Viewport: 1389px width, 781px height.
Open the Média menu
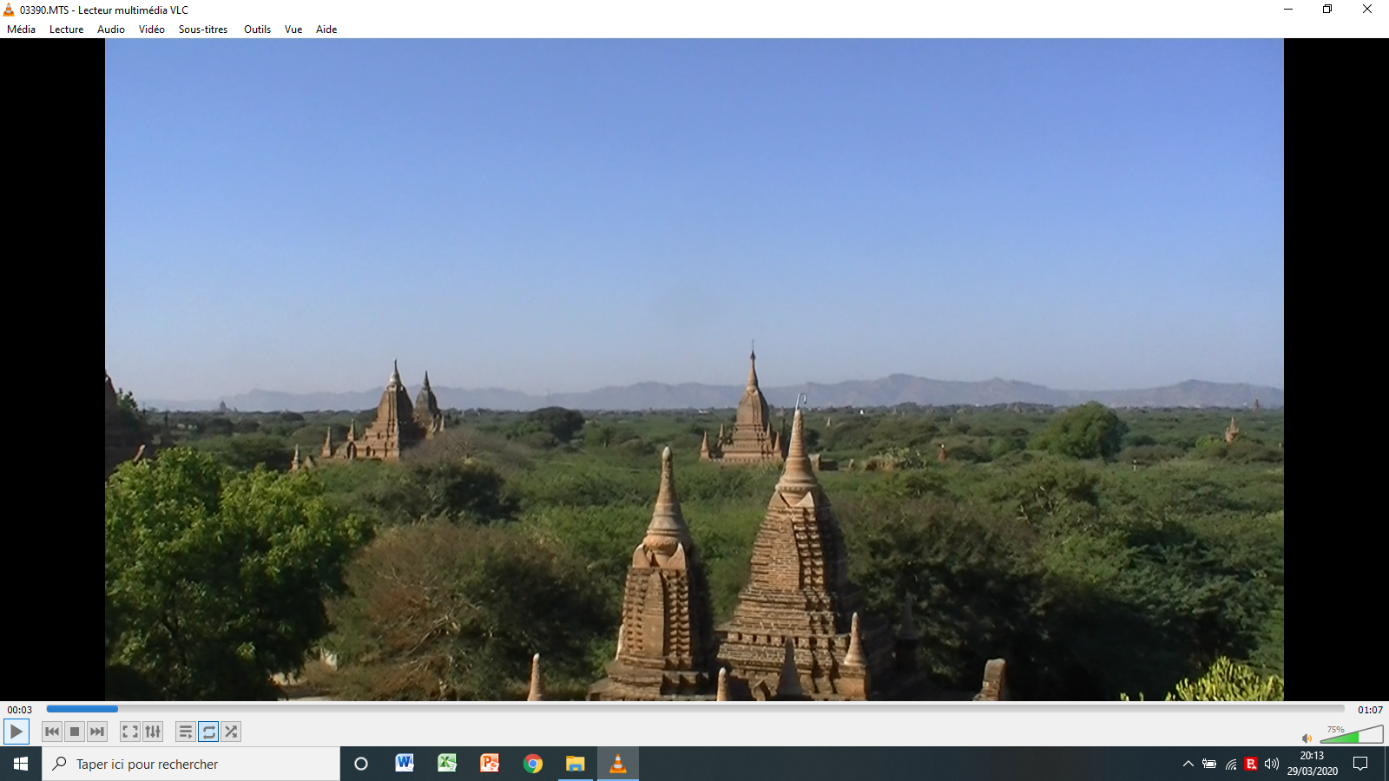click(x=22, y=30)
